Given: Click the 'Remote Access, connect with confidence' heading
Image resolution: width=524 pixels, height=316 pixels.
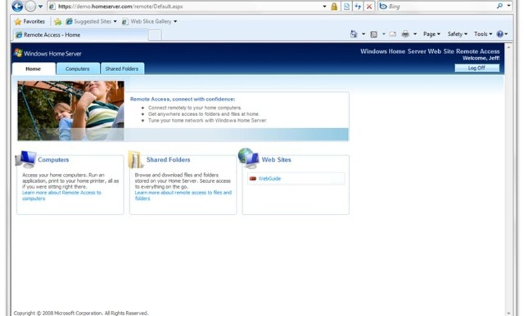Looking at the screenshot, I should pyautogui.click(x=182, y=99).
